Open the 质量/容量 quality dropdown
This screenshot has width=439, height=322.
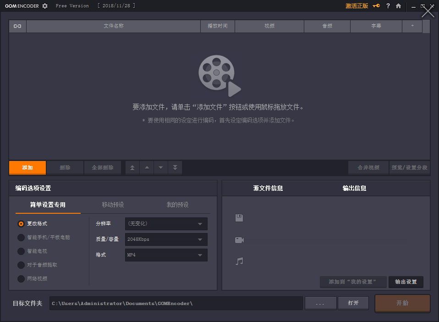166,239
